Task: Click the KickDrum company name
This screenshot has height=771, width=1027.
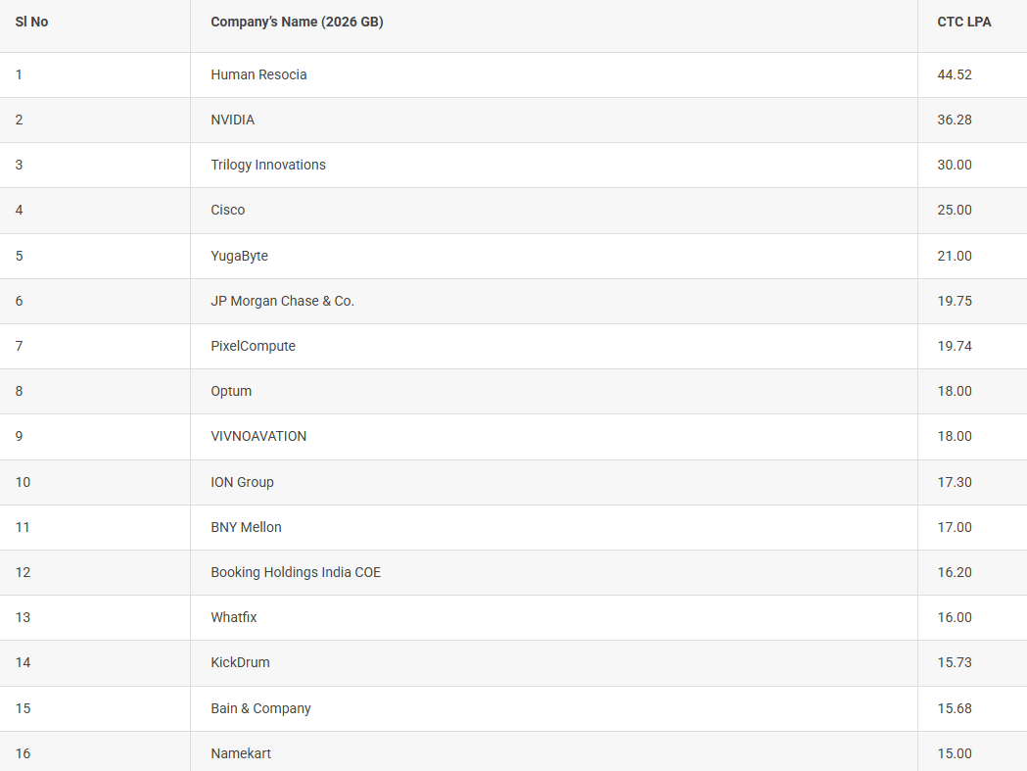Action: click(240, 662)
